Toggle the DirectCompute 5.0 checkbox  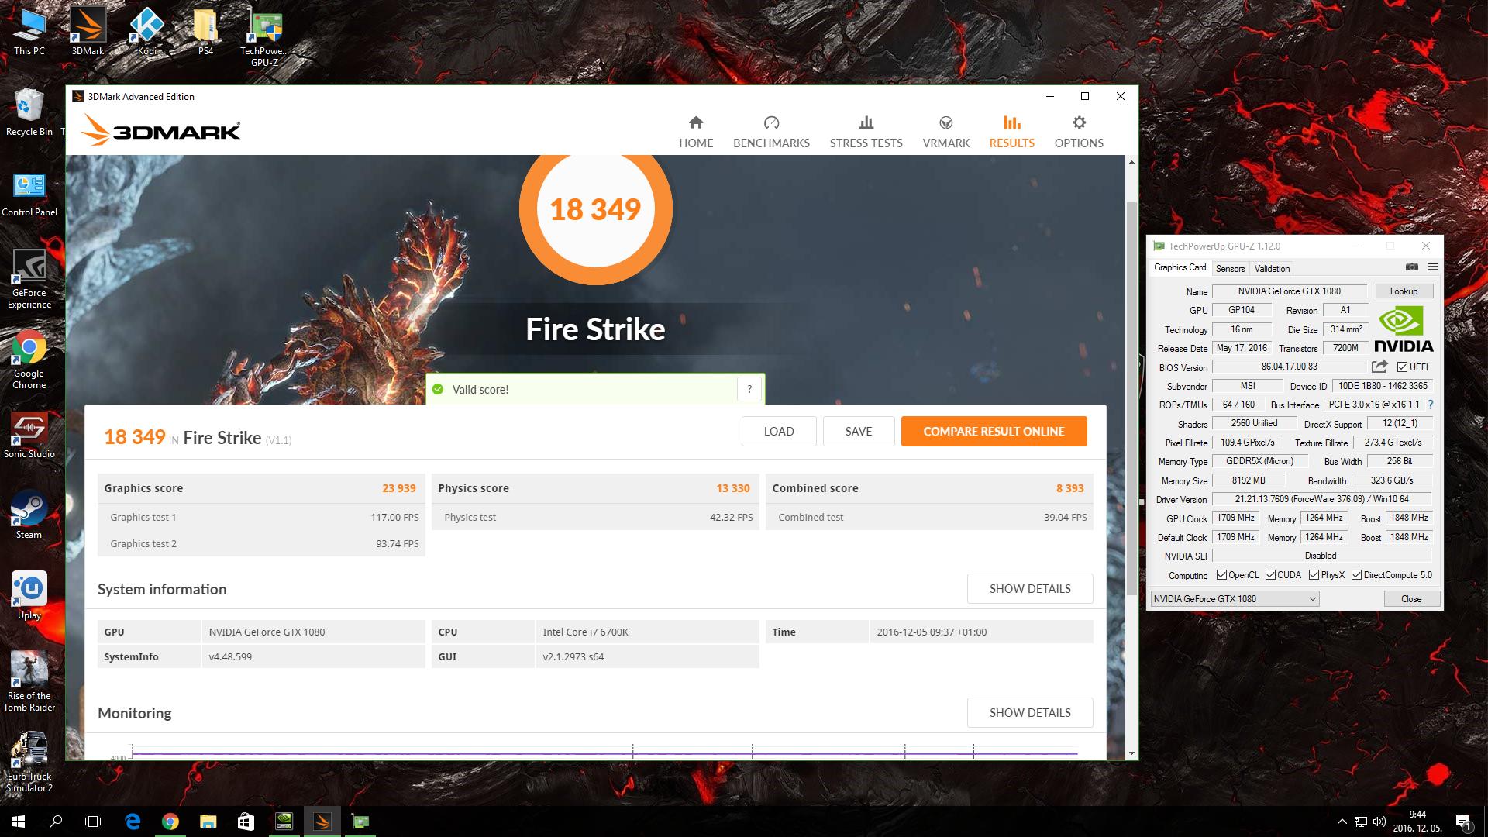1356,574
